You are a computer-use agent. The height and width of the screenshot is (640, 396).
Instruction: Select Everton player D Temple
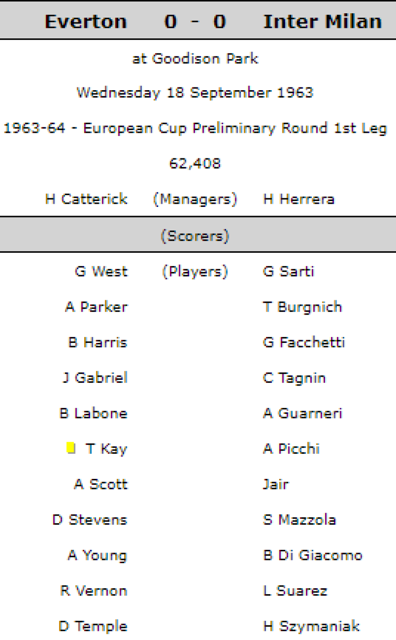coord(93,626)
